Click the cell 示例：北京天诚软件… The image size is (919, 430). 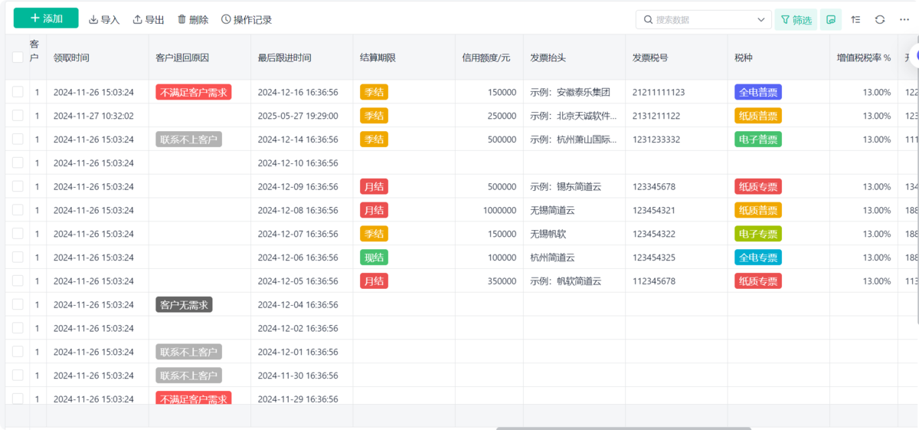click(x=573, y=116)
